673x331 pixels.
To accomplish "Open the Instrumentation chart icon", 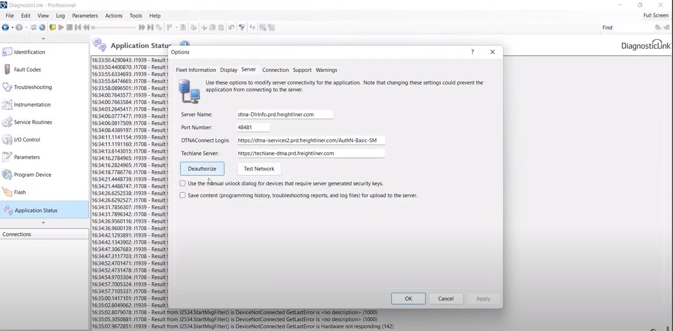I will click(x=7, y=105).
